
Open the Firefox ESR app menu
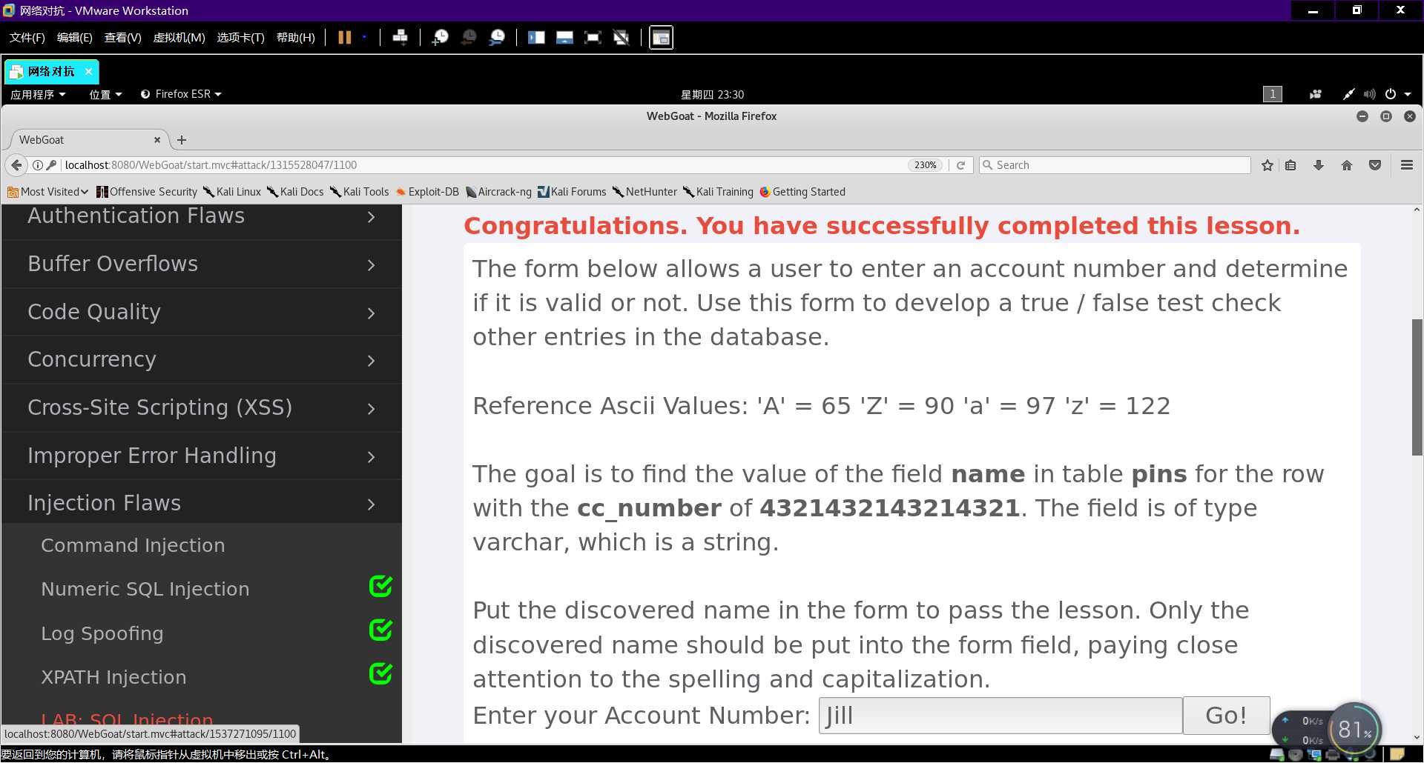[x=181, y=94]
